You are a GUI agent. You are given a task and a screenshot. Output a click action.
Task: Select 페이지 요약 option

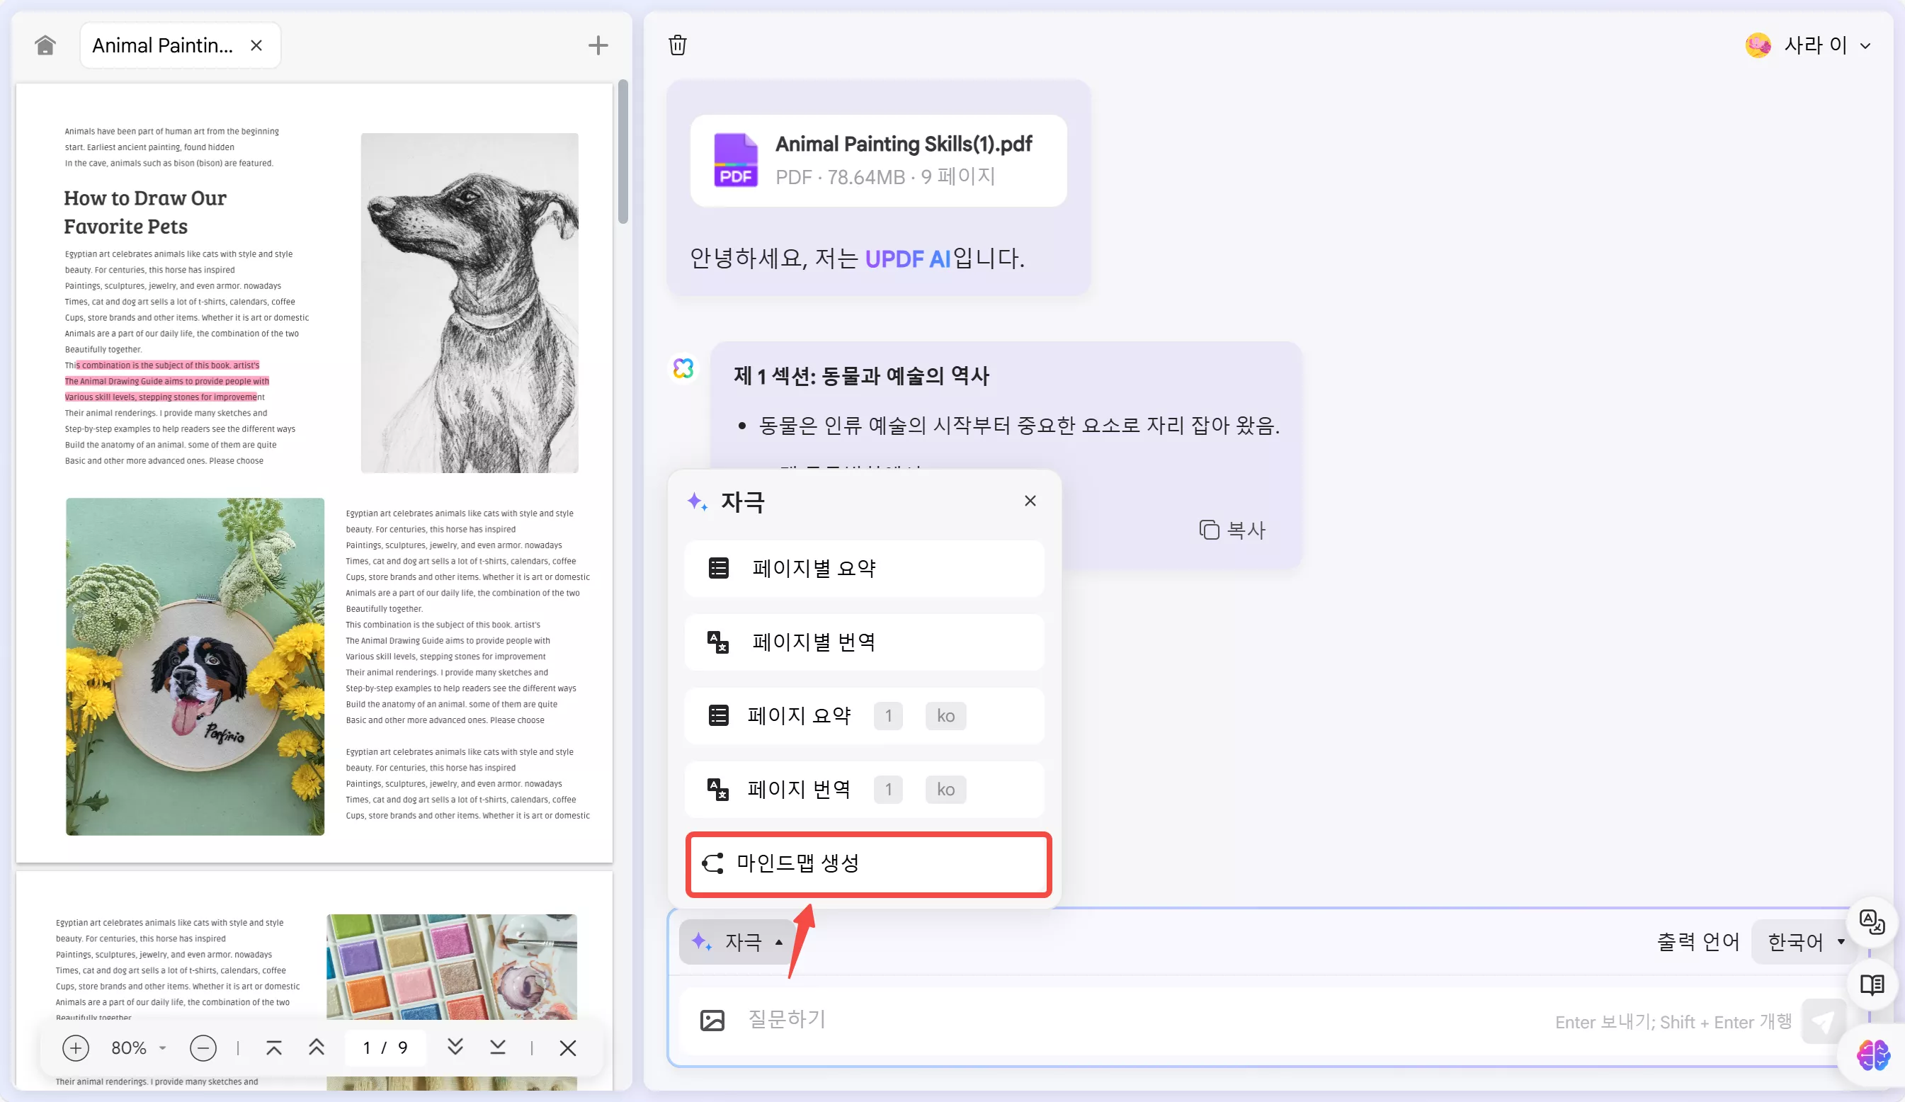(x=864, y=715)
